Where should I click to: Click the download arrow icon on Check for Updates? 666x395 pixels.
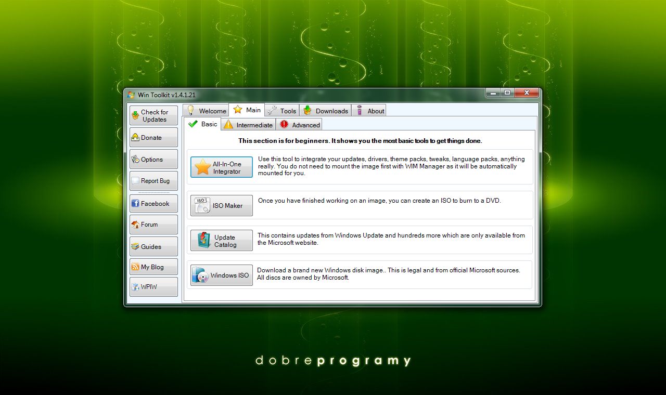pos(135,115)
